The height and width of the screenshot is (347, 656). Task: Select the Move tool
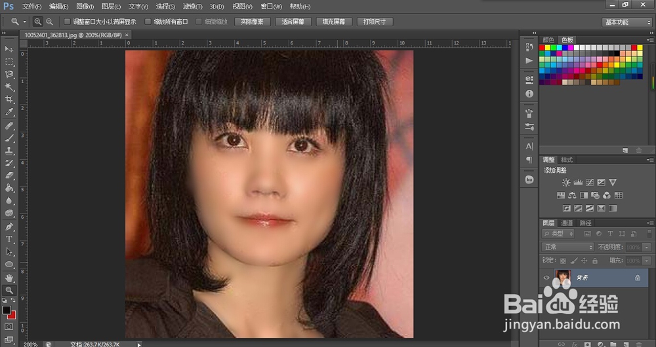(x=9, y=49)
